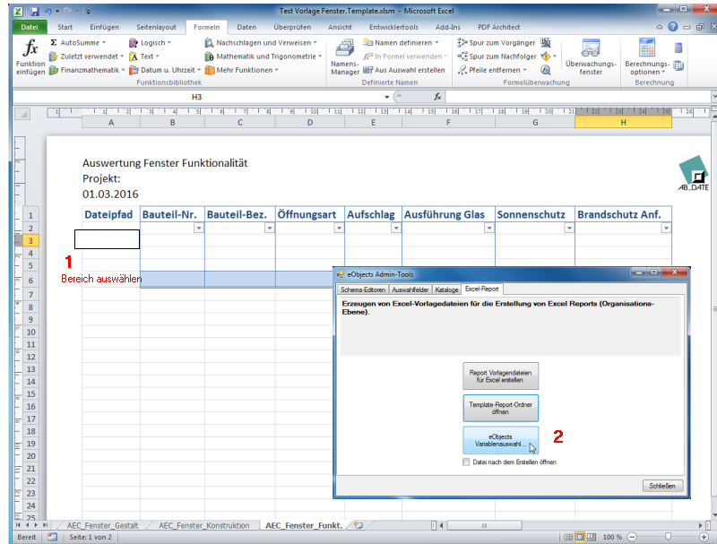Click the name box showing H3
The image size is (717, 544).
click(196, 97)
